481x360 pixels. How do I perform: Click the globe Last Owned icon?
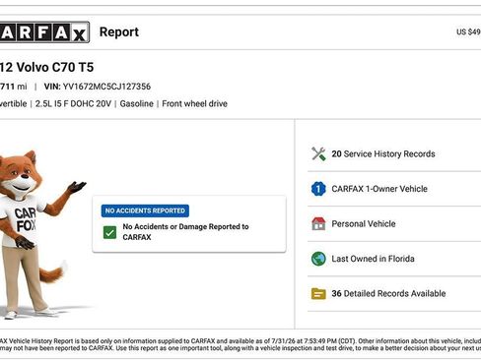[x=318, y=259]
